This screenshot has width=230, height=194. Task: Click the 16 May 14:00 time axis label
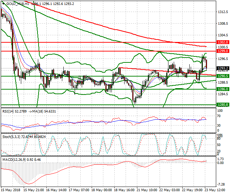(56, 190)
